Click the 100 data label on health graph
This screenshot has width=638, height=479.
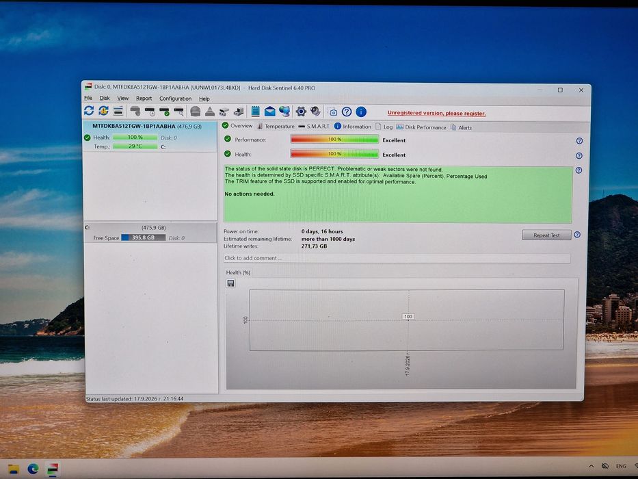[408, 316]
